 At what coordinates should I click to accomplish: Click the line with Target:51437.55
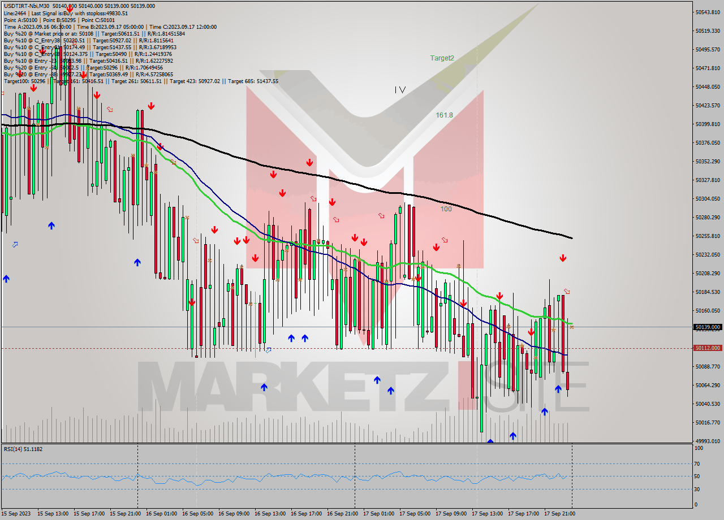click(x=90, y=47)
